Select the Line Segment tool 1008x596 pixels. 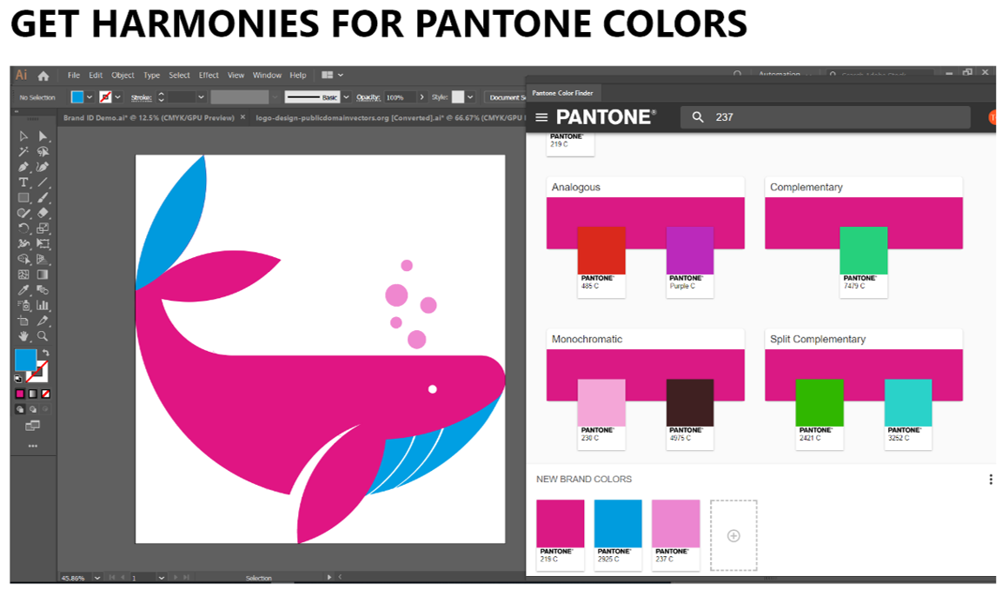43,182
